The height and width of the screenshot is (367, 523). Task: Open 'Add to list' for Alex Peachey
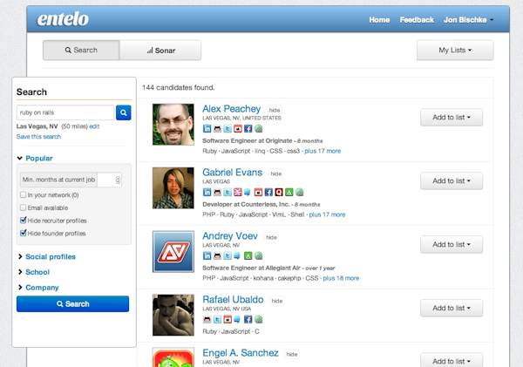pos(452,118)
